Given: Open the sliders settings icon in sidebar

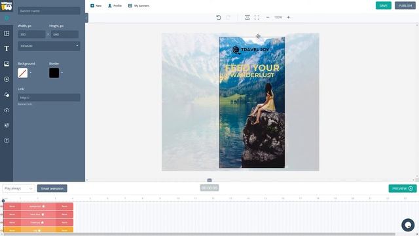Looking at the screenshot, I should click(7, 125).
